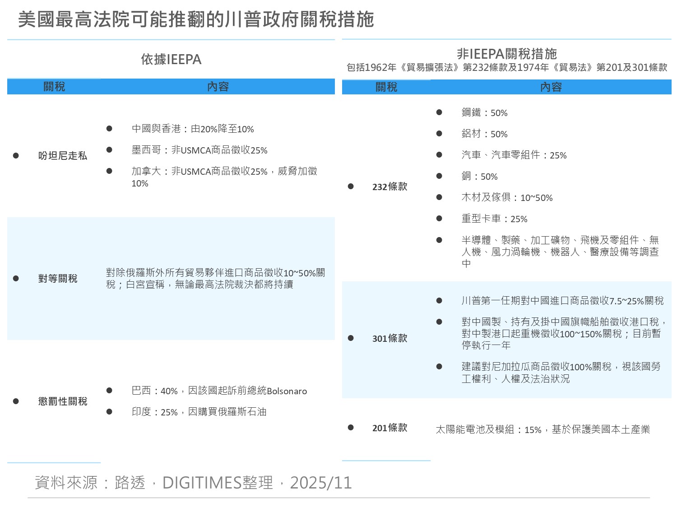Select the 印度：25% Russian oil line
This screenshot has width=677, height=508.
click(x=199, y=412)
